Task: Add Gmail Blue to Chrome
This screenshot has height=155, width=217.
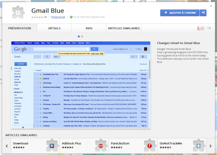Action: point(180,13)
